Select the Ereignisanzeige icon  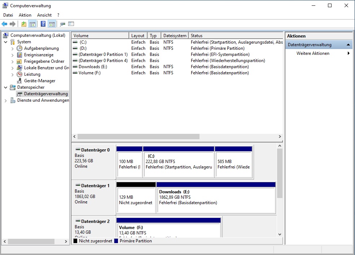click(x=20, y=55)
